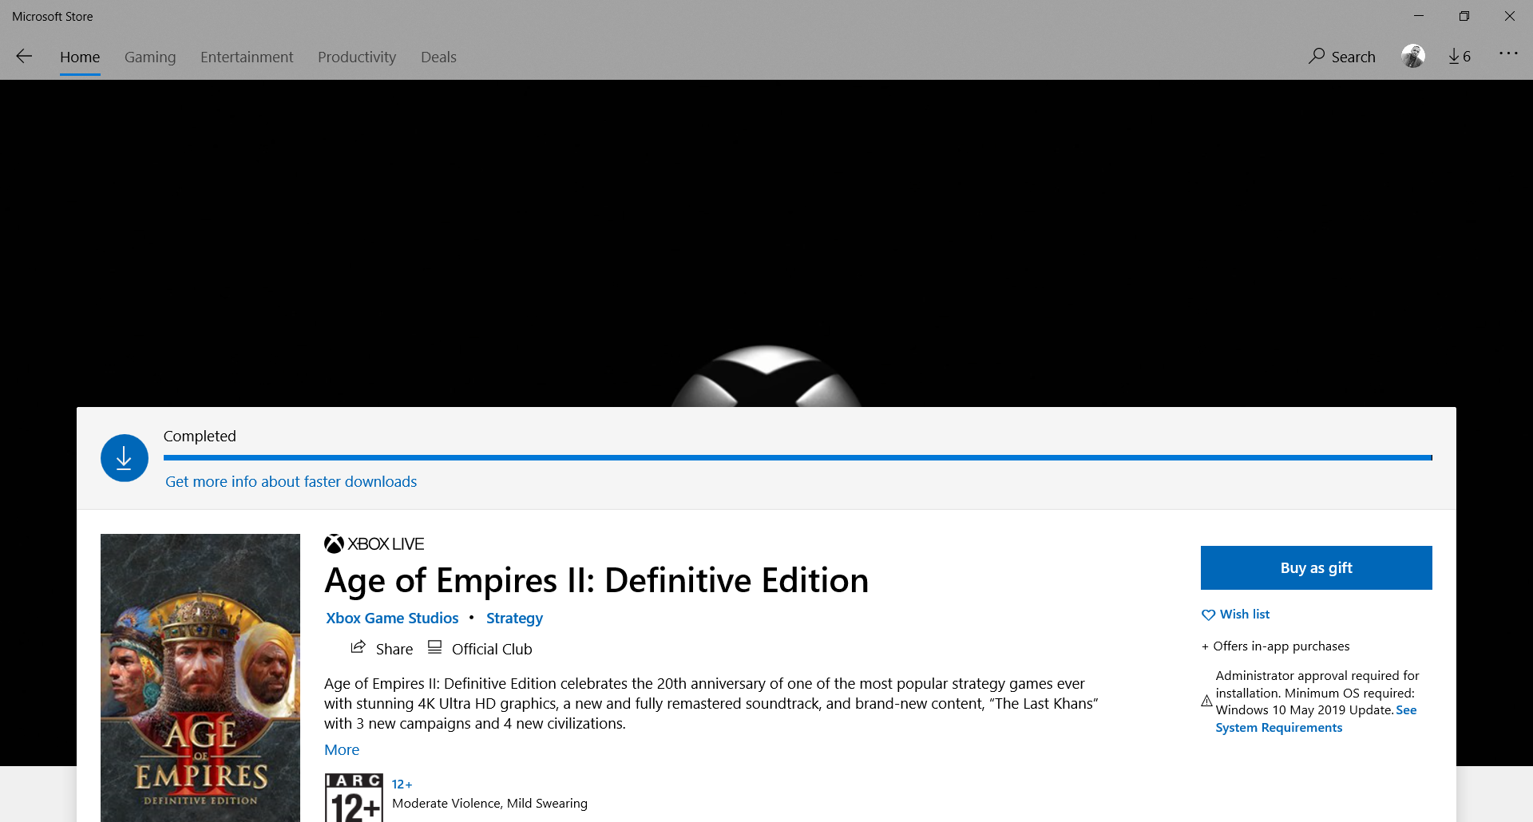Click the blue download circle icon
Image resolution: width=1533 pixels, height=822 pixels.
point(125,458)
